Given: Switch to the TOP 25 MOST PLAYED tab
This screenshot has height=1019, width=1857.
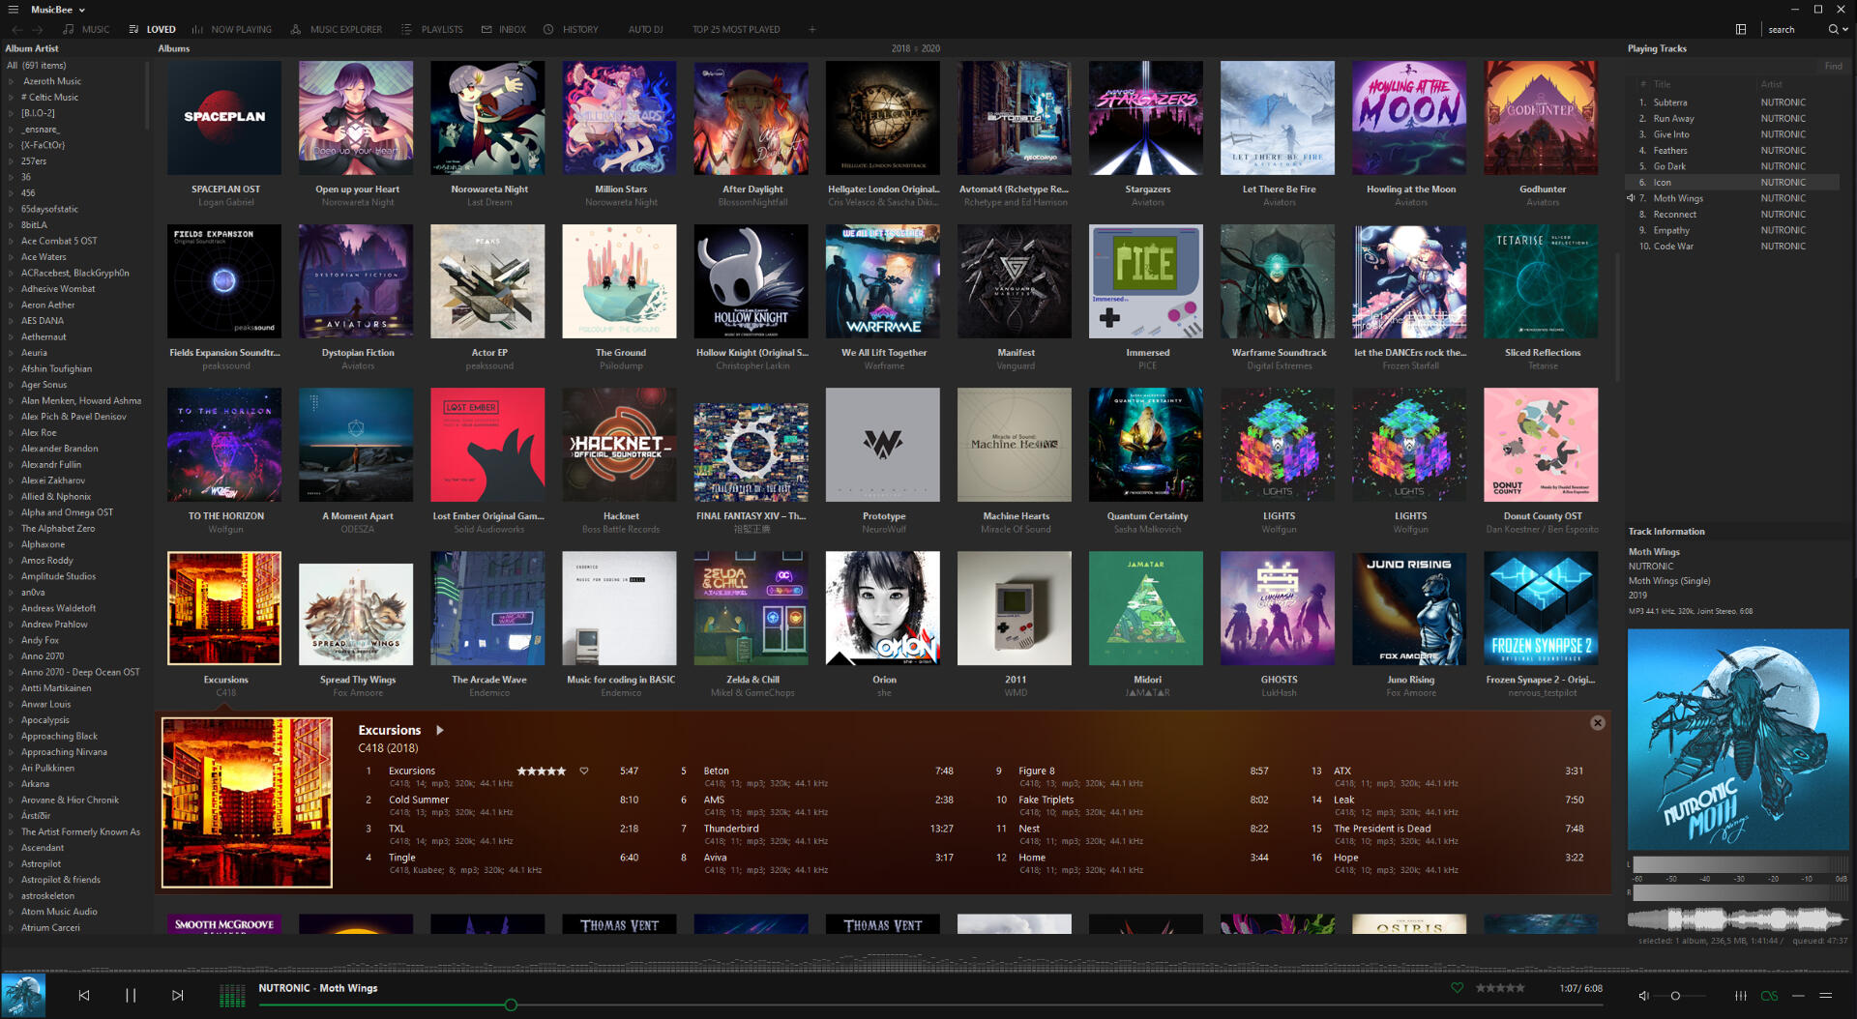Looking at the screenshot, I should coord(736,29).
